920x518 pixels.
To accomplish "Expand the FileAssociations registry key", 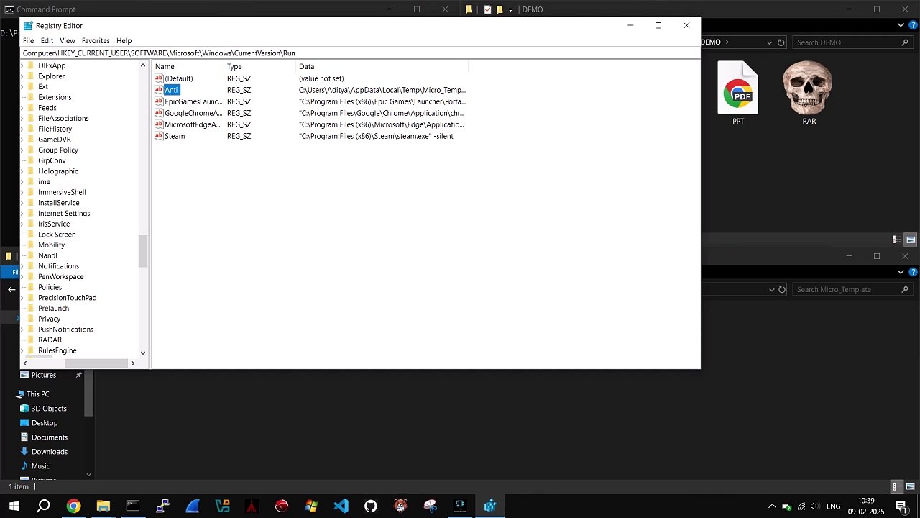I will (x=22, y=119).
